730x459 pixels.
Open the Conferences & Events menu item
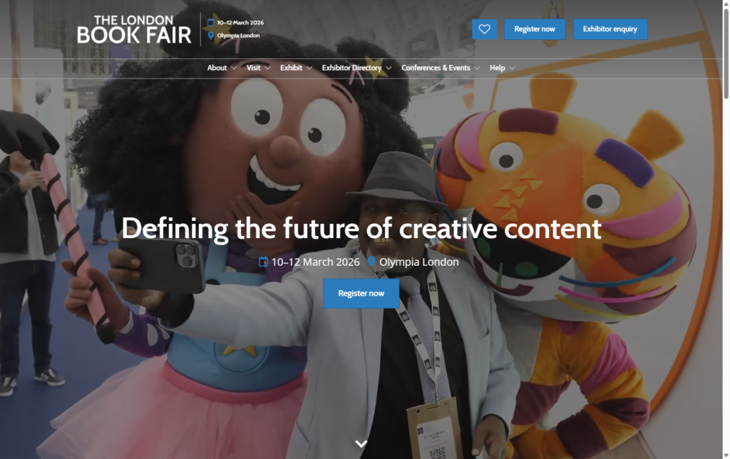coord(436,68)
